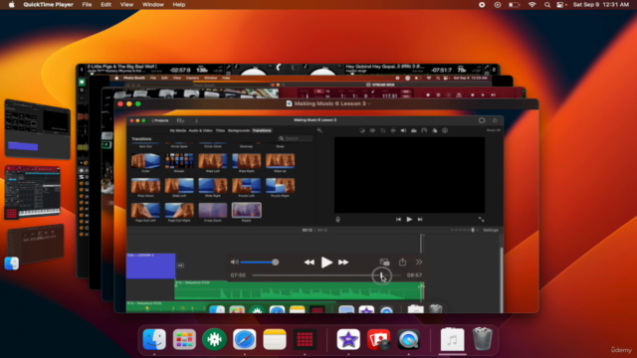
Task: Switch to Titles tab in iMovie
Action: 220,130
